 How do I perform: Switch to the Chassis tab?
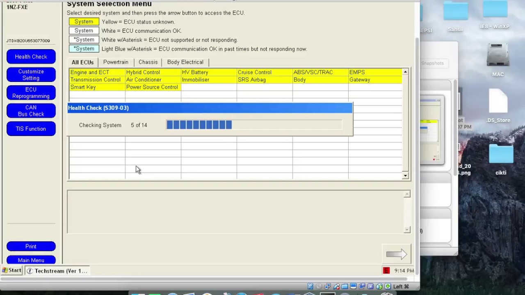[x=148, y=62]
